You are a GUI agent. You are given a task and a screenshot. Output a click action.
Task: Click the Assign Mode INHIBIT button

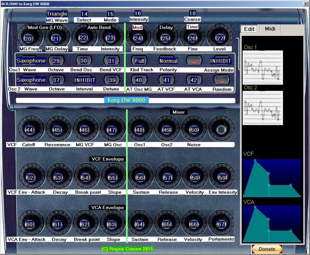pyautogui.click(x=221, y=61)
